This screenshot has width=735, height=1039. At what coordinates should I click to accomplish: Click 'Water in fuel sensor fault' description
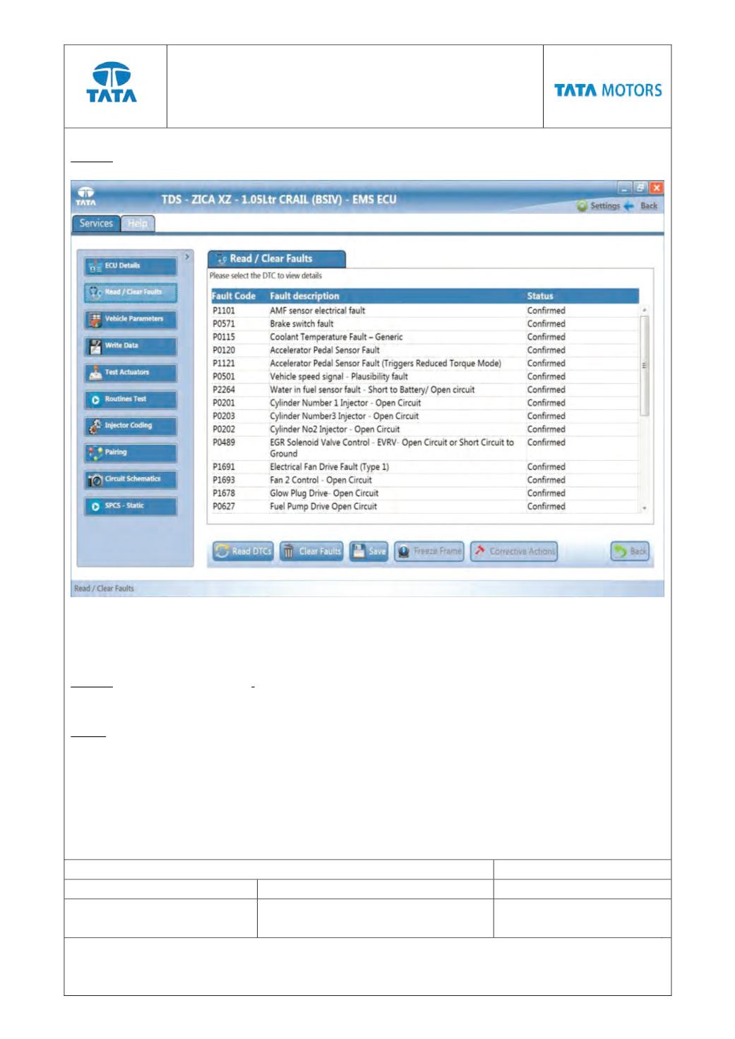(372, 390)
